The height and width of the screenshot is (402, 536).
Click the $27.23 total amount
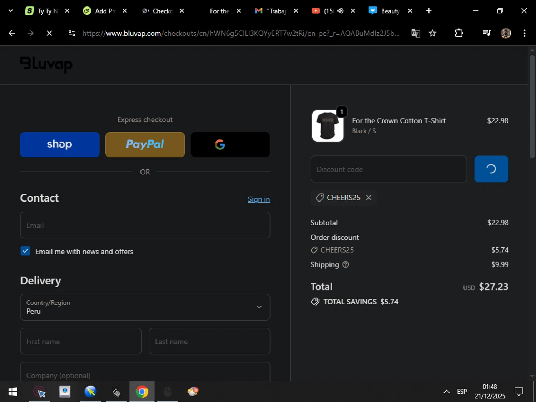(493, 287)
